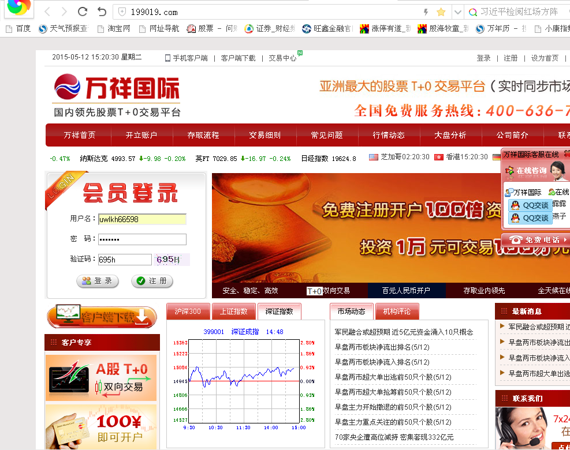Click first QQ交谈 penguin button

coord(530,205)
